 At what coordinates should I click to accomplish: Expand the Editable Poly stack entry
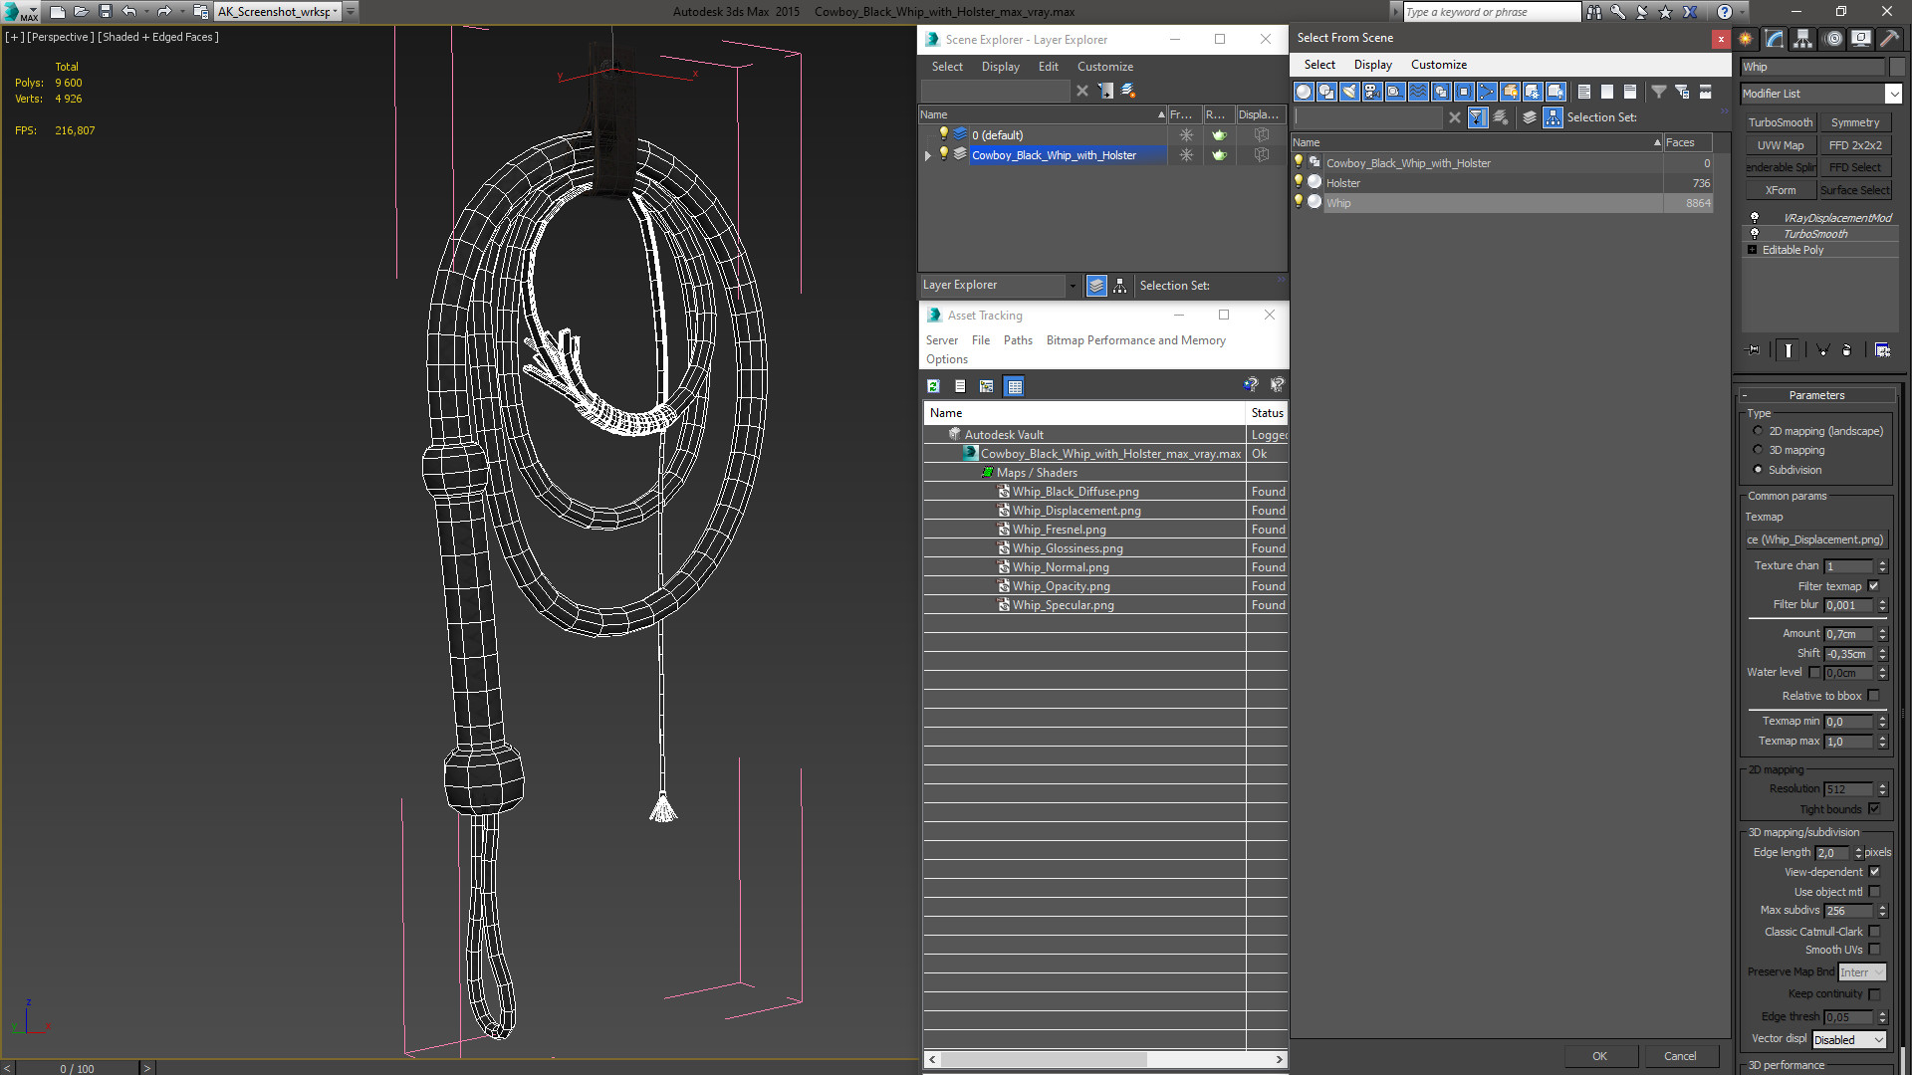[1753, 250]
